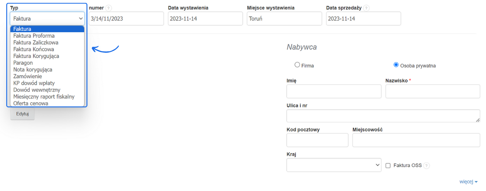The width and height of the screenshot is (486, 191).
Task: Choose Faktura Korygująca from the list
Action: click(36, 56)
